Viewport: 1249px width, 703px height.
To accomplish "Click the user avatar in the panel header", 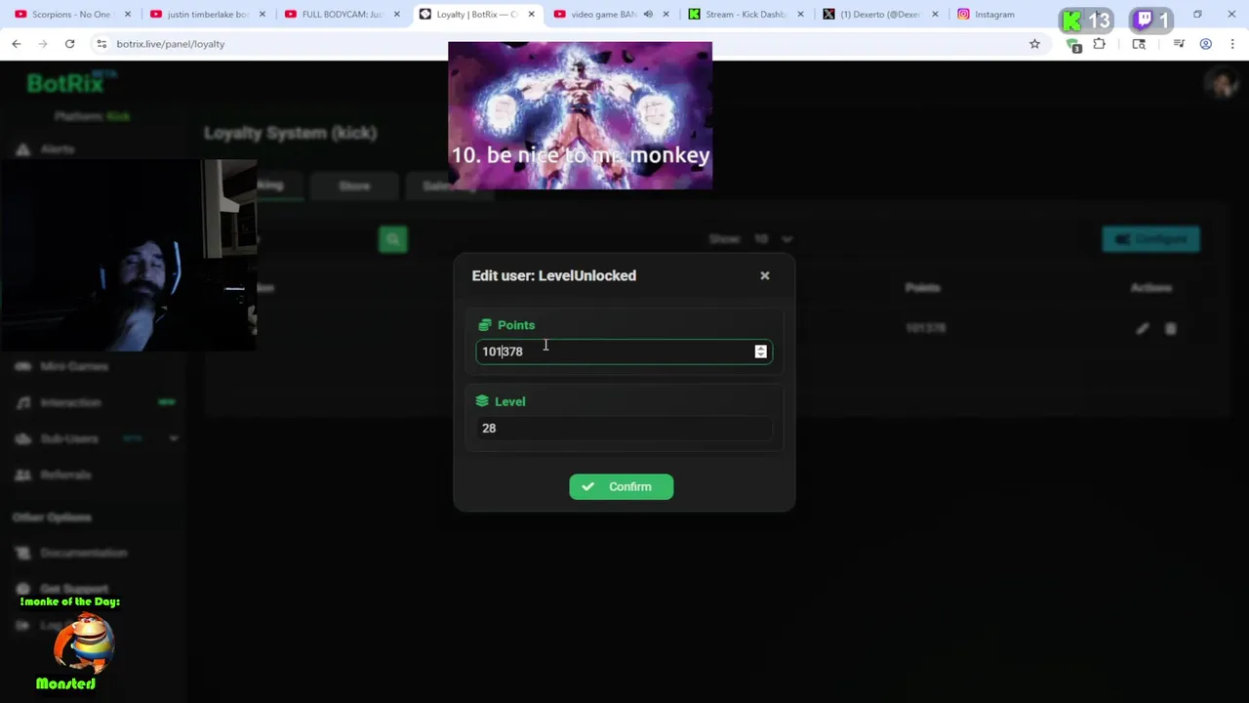I will [1221, 85].
